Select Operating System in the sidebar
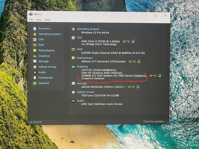199x149 pixels. pyautogui.click(x=49, y=34)
